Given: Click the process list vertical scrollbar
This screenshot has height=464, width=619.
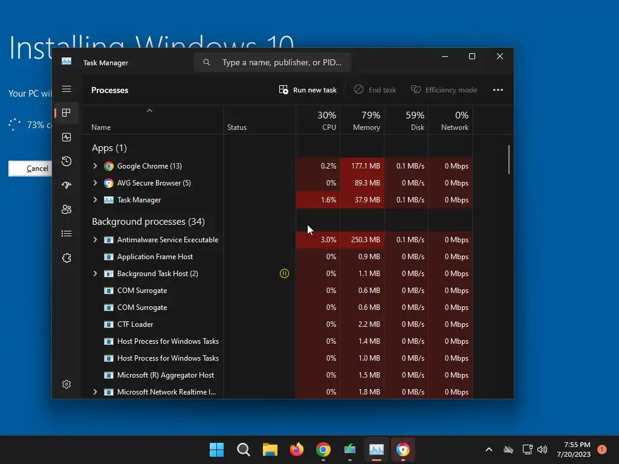Looking at the screenshot, I should [509, 159].
